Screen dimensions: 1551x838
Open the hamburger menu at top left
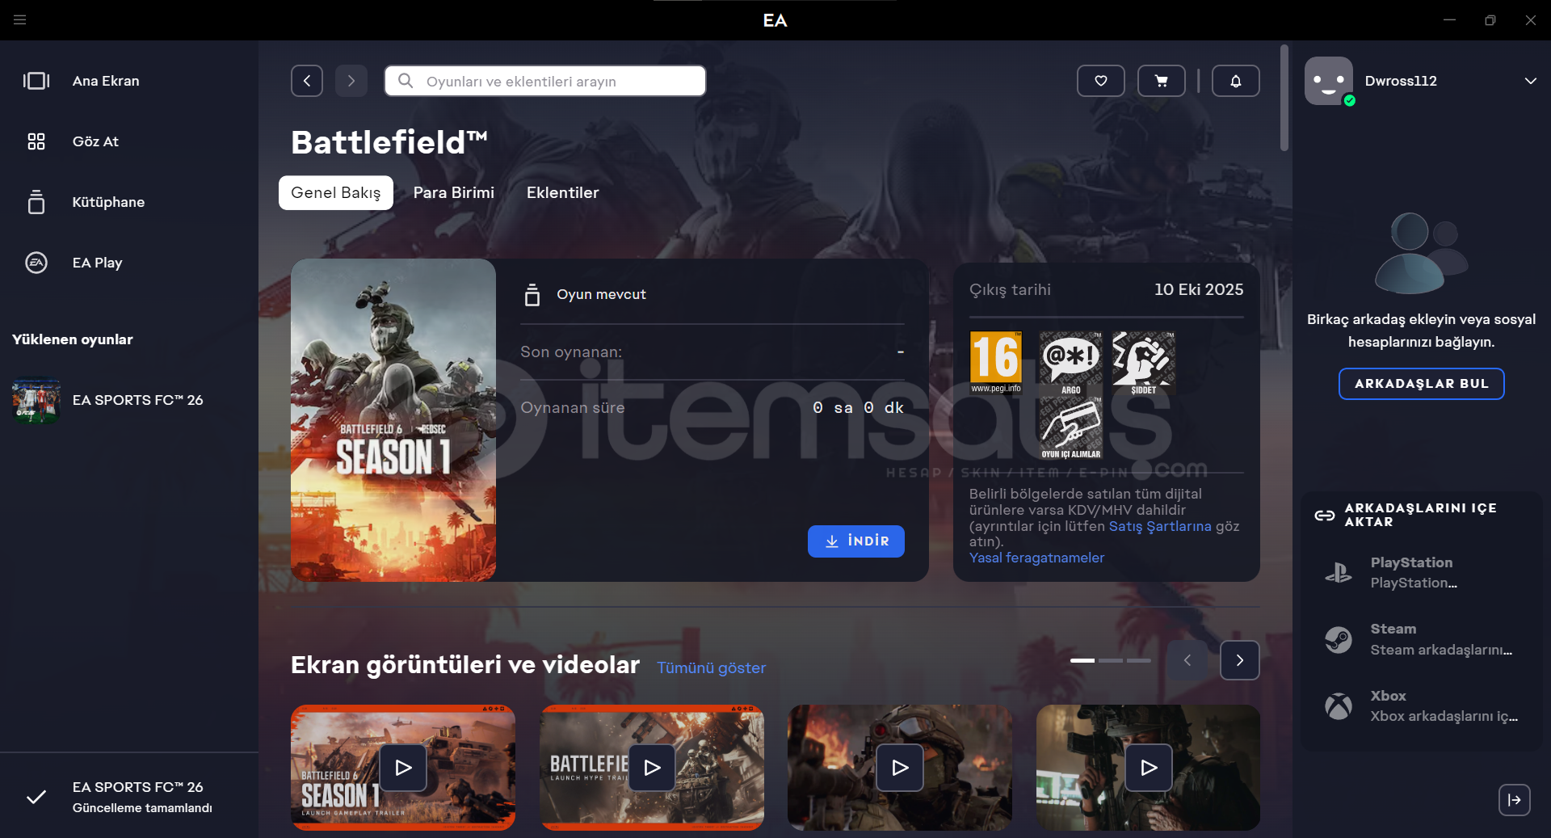[x=20, y=19]
